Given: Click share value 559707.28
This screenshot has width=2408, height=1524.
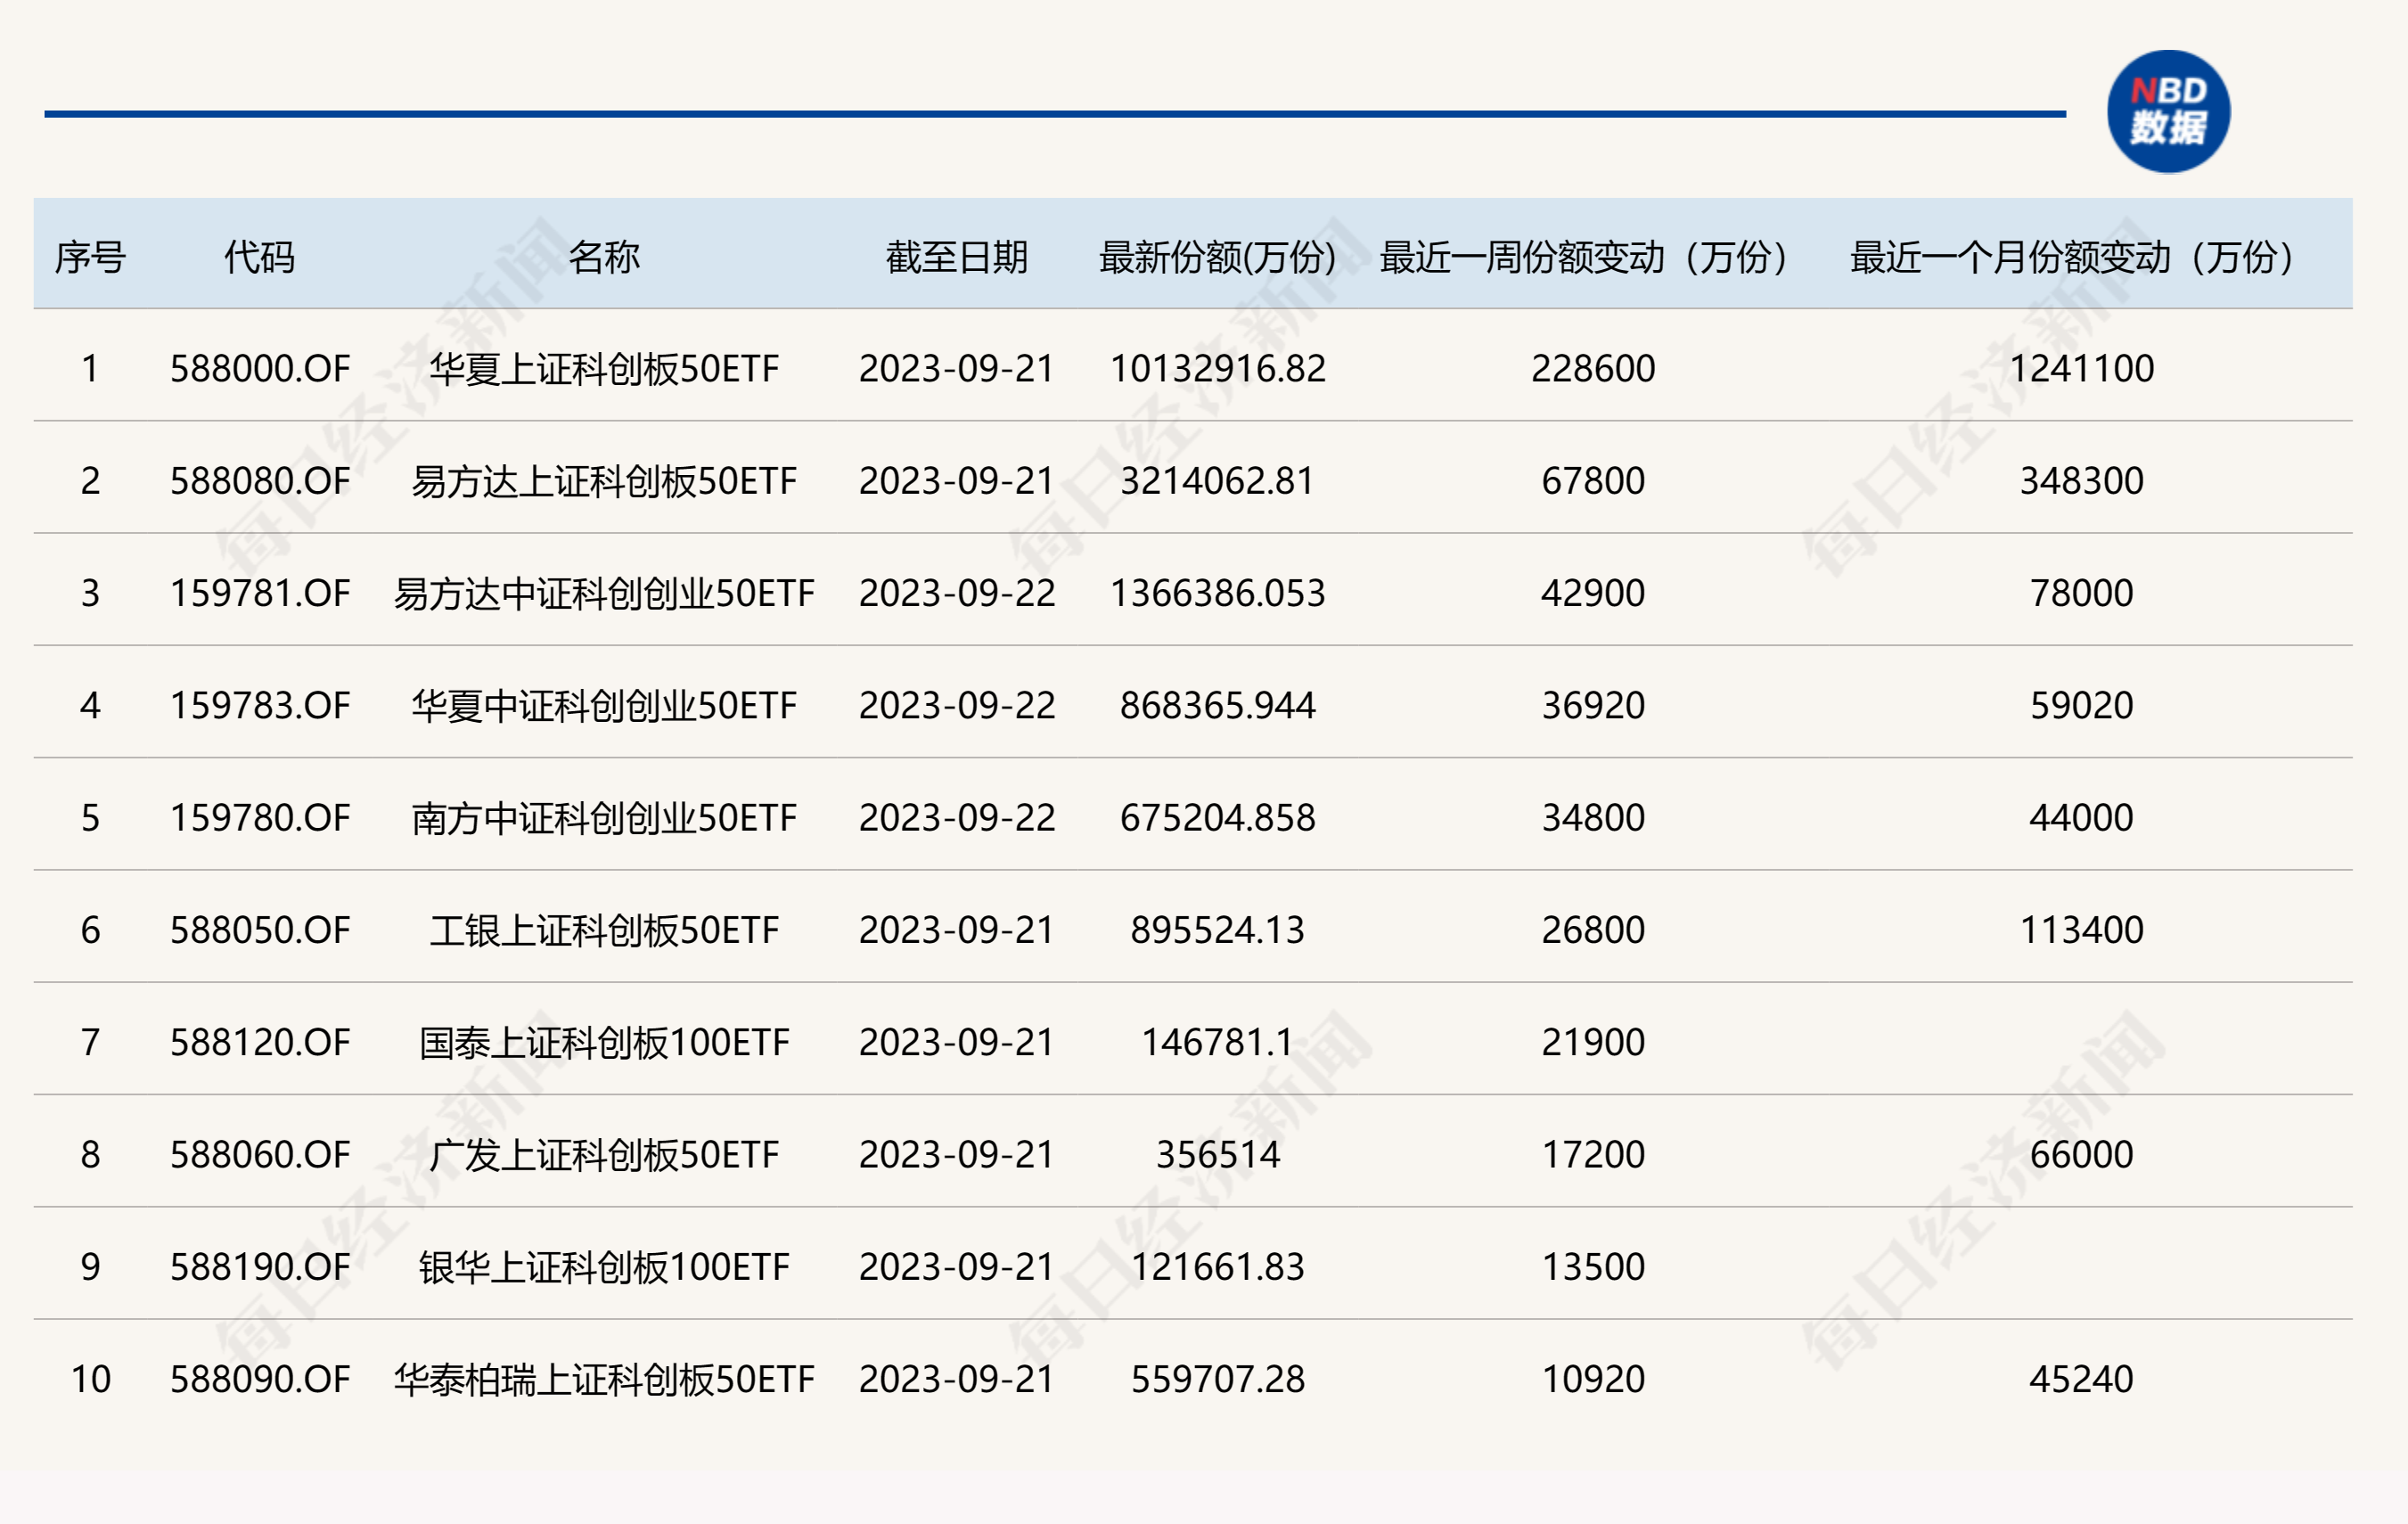Looking at the screenshot, I should pyautogui.click(x=1218, y=1379).
